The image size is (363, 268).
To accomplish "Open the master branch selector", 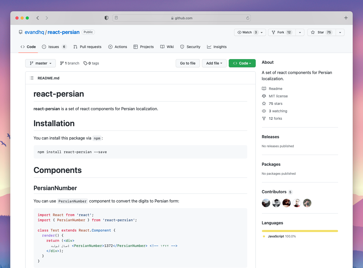I will point(40,63).
